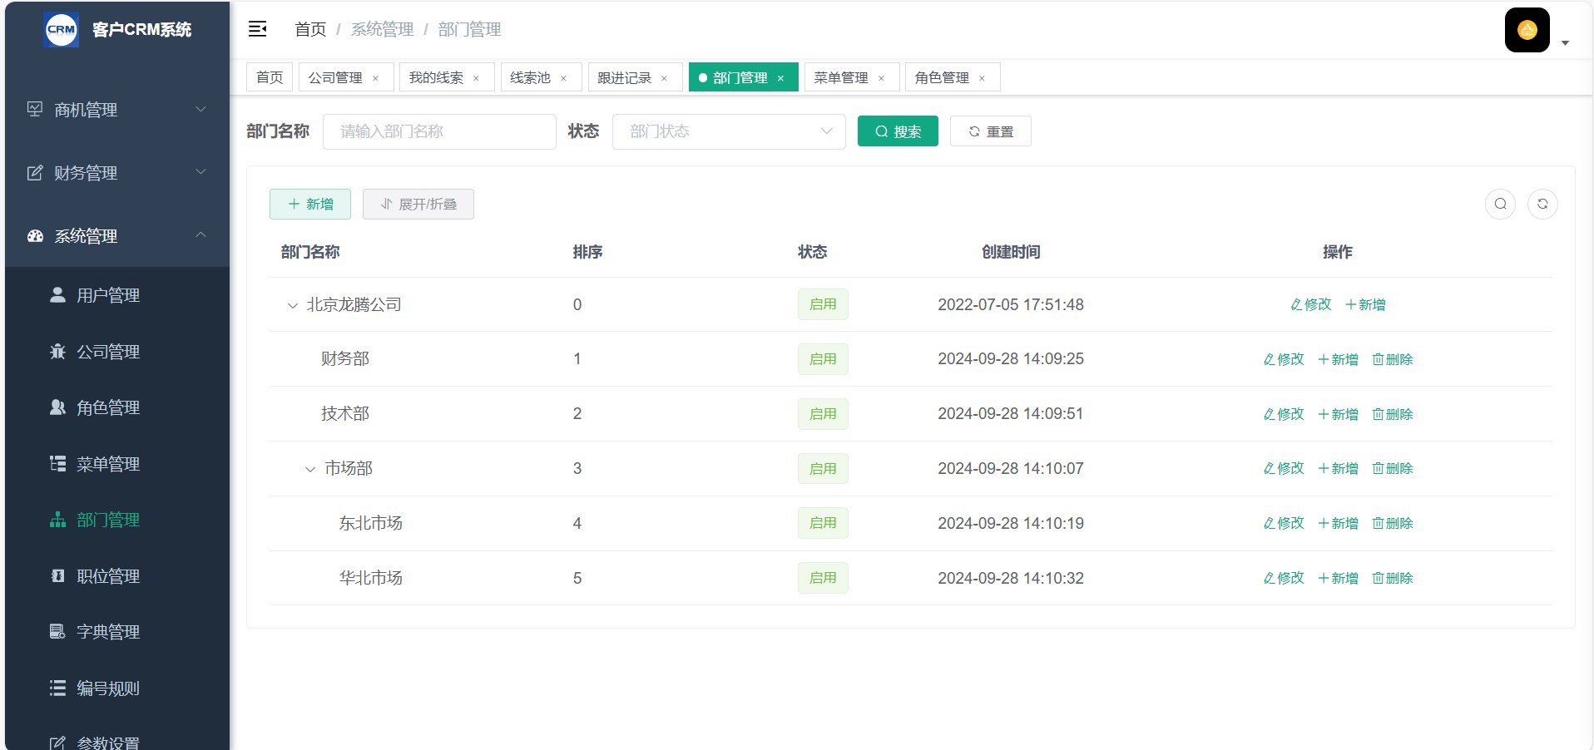The width and height of the screenshot is (1594, 750).
Task: Open the 部门状态 dropdown
Action: tap(728, 131)
